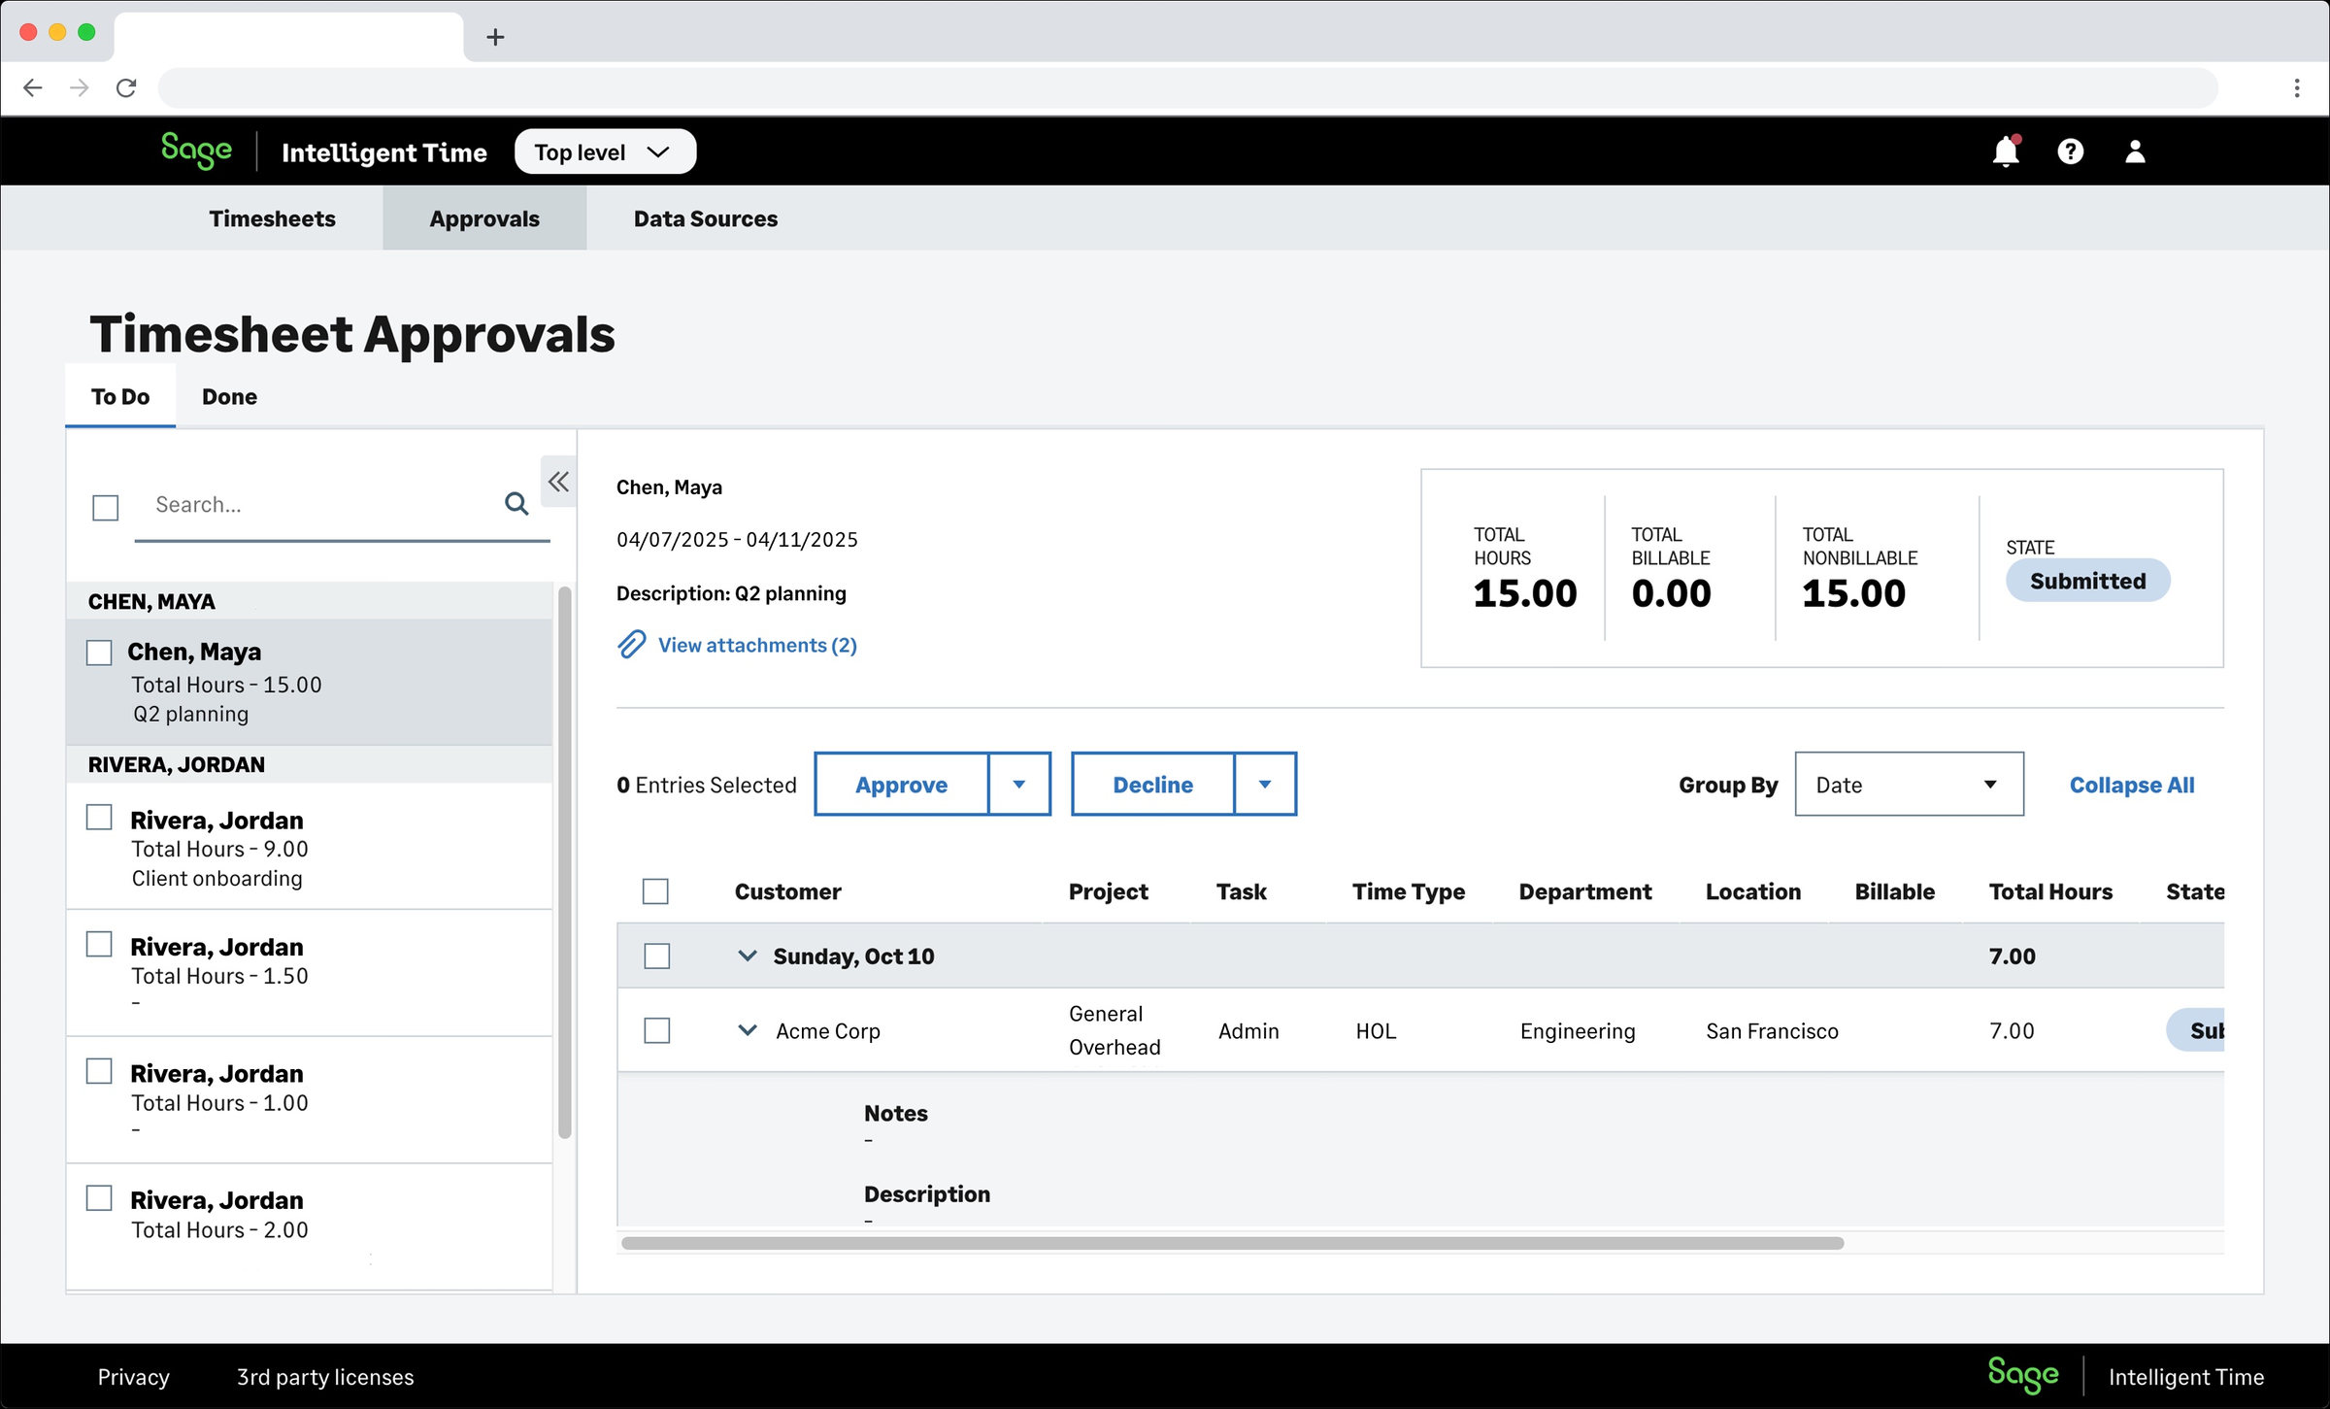This screenshot has width=2330, height=1409.
Task: Switch to the Timesheets tab
Action: point(273,218)
